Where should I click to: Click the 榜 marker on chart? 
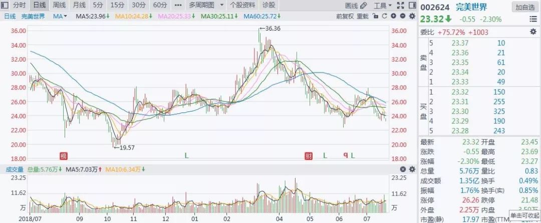64,156
